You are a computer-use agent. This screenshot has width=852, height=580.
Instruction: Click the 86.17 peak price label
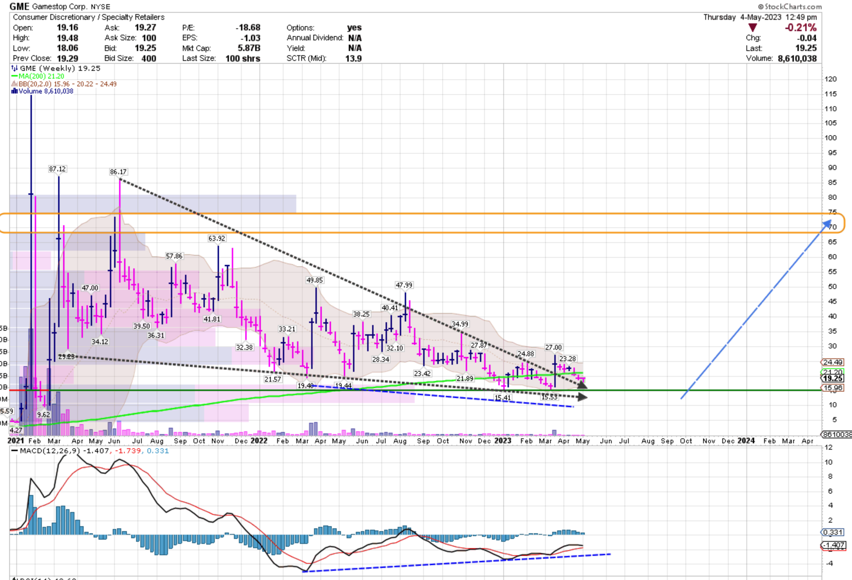pyautogui.click(x=118, y=172)
